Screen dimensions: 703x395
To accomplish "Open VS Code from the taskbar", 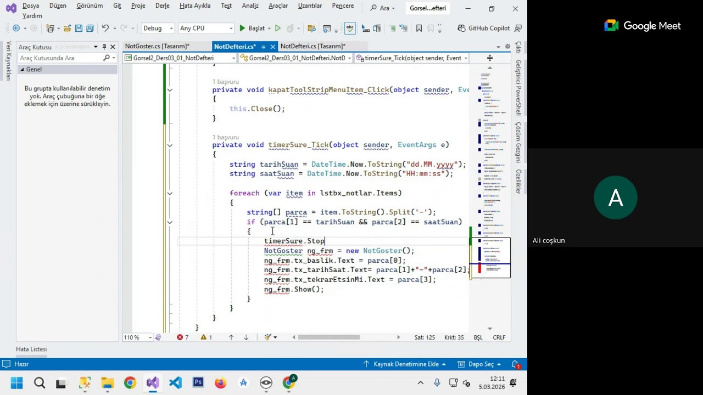I will 176,382.
